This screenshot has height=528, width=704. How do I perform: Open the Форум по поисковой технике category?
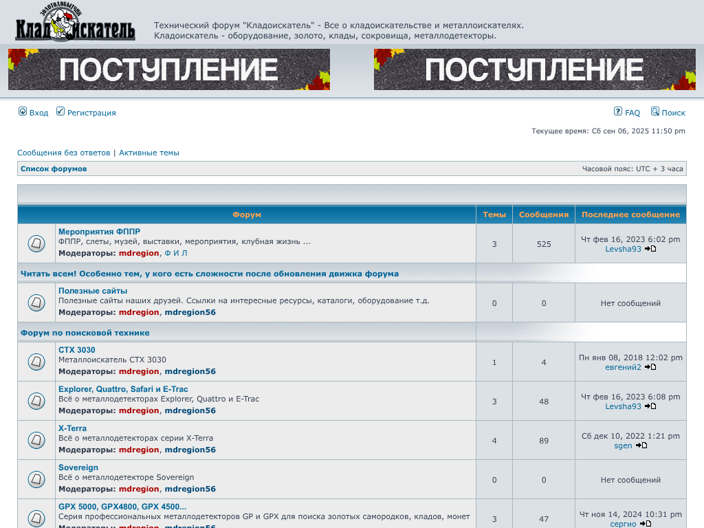click(x=85, y=333)
